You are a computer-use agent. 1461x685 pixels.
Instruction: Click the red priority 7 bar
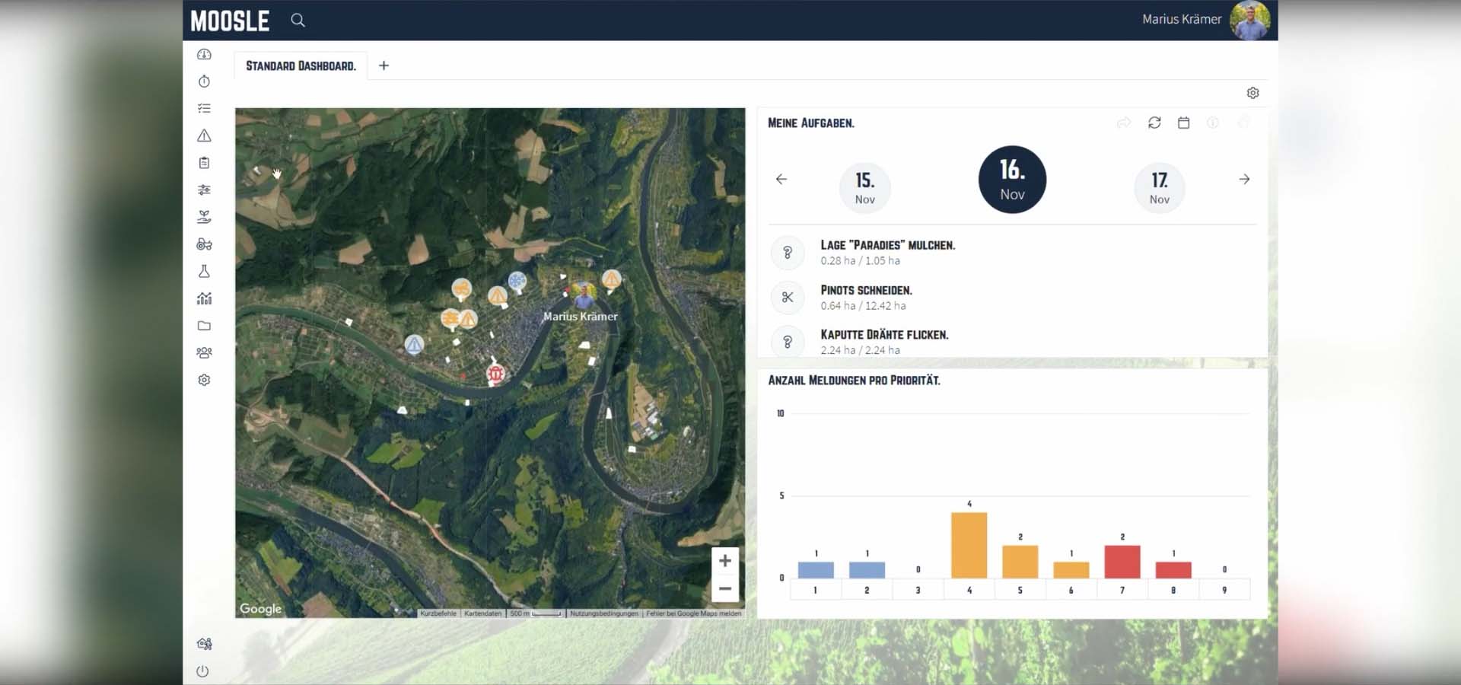pyautogui.click(x=1122, y=562)
